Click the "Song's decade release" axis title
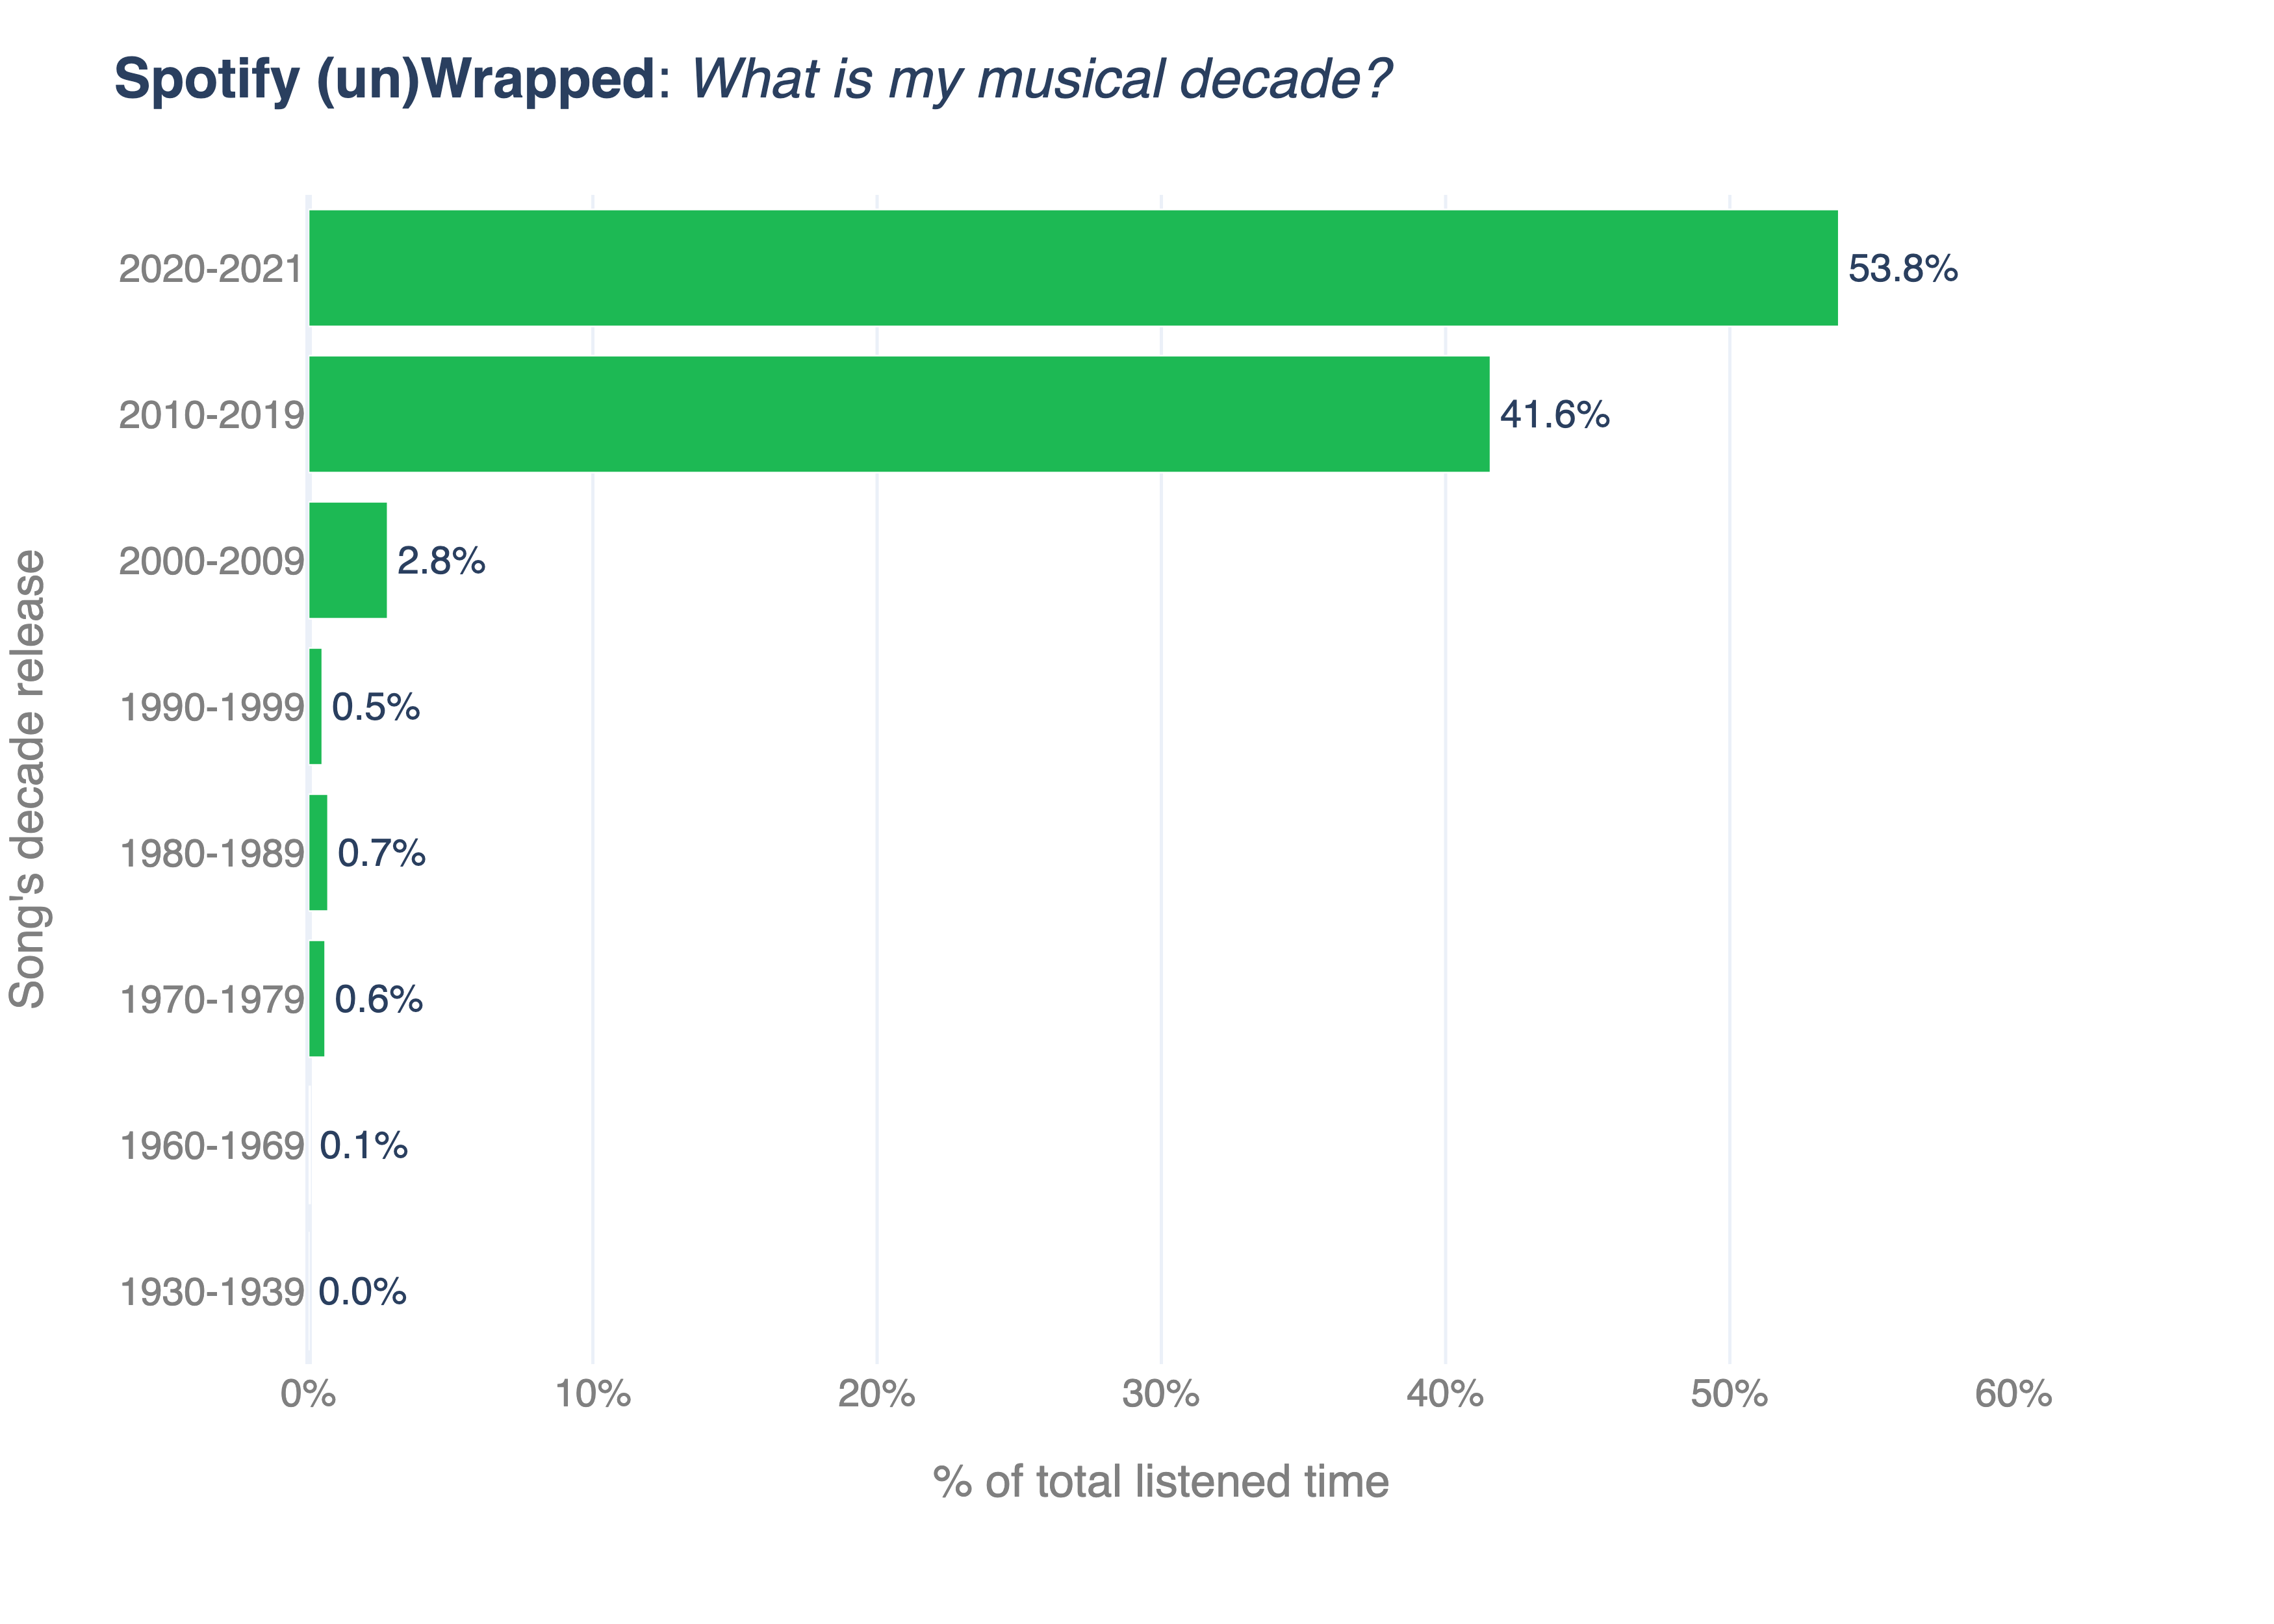 tap(27, 778)
